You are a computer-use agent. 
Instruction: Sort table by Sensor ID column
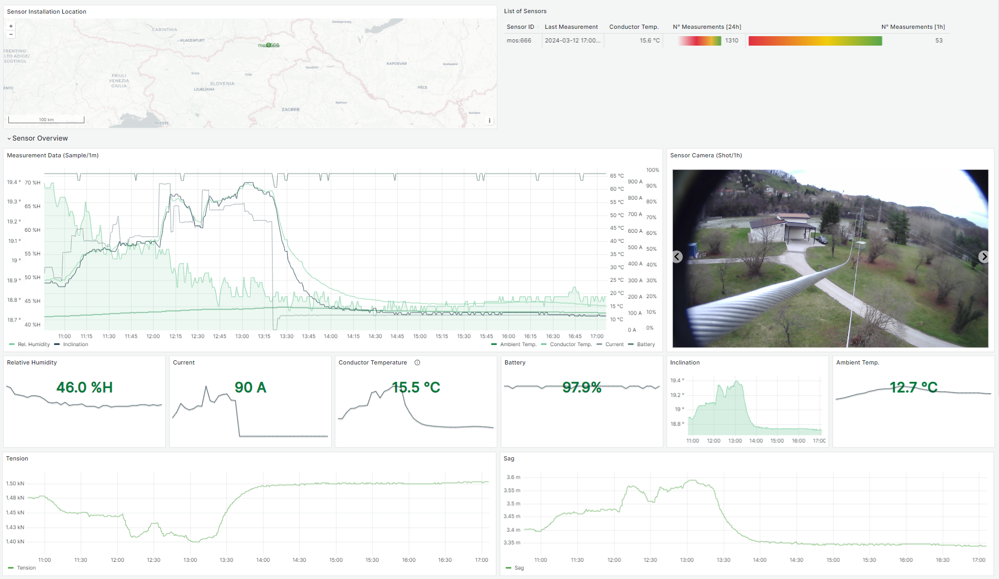coord(520,27)
